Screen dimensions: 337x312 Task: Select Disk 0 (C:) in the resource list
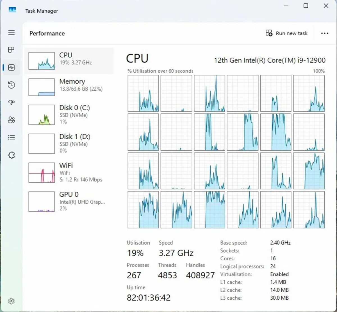click(69, 115)
